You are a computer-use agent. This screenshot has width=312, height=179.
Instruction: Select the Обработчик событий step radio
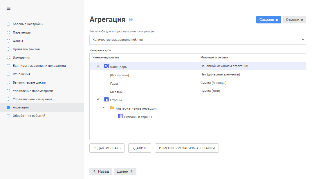8,116
